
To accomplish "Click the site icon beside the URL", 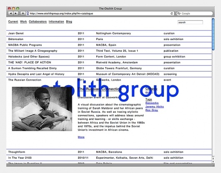I will [28, 13].
